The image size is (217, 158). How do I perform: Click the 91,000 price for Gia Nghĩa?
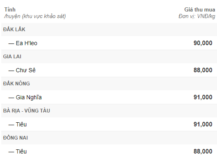[x=203, y=97]
